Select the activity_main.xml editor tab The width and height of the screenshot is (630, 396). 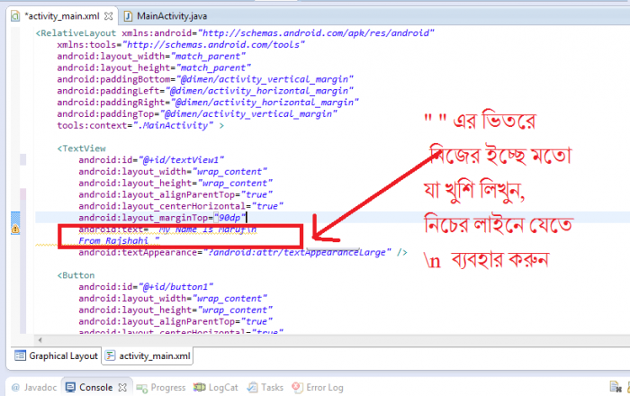click(61, 16)
